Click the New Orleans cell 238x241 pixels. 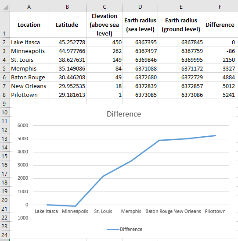pyautogui.click(x=29, y=86)
